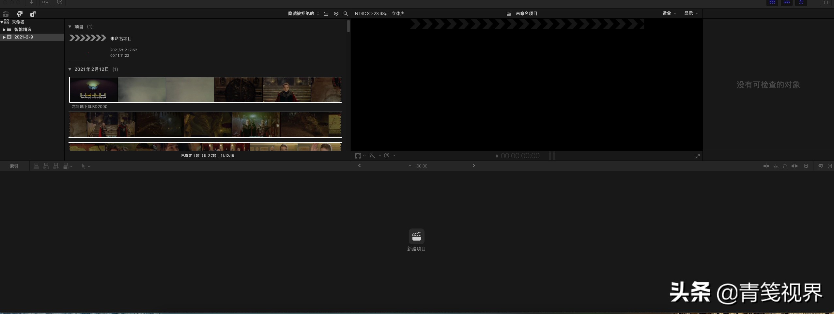Open the 隐藏被拒绝的 clip filter dropdown
The width and height of the screenshot is (834, 314).
click(x=303, y=14)
